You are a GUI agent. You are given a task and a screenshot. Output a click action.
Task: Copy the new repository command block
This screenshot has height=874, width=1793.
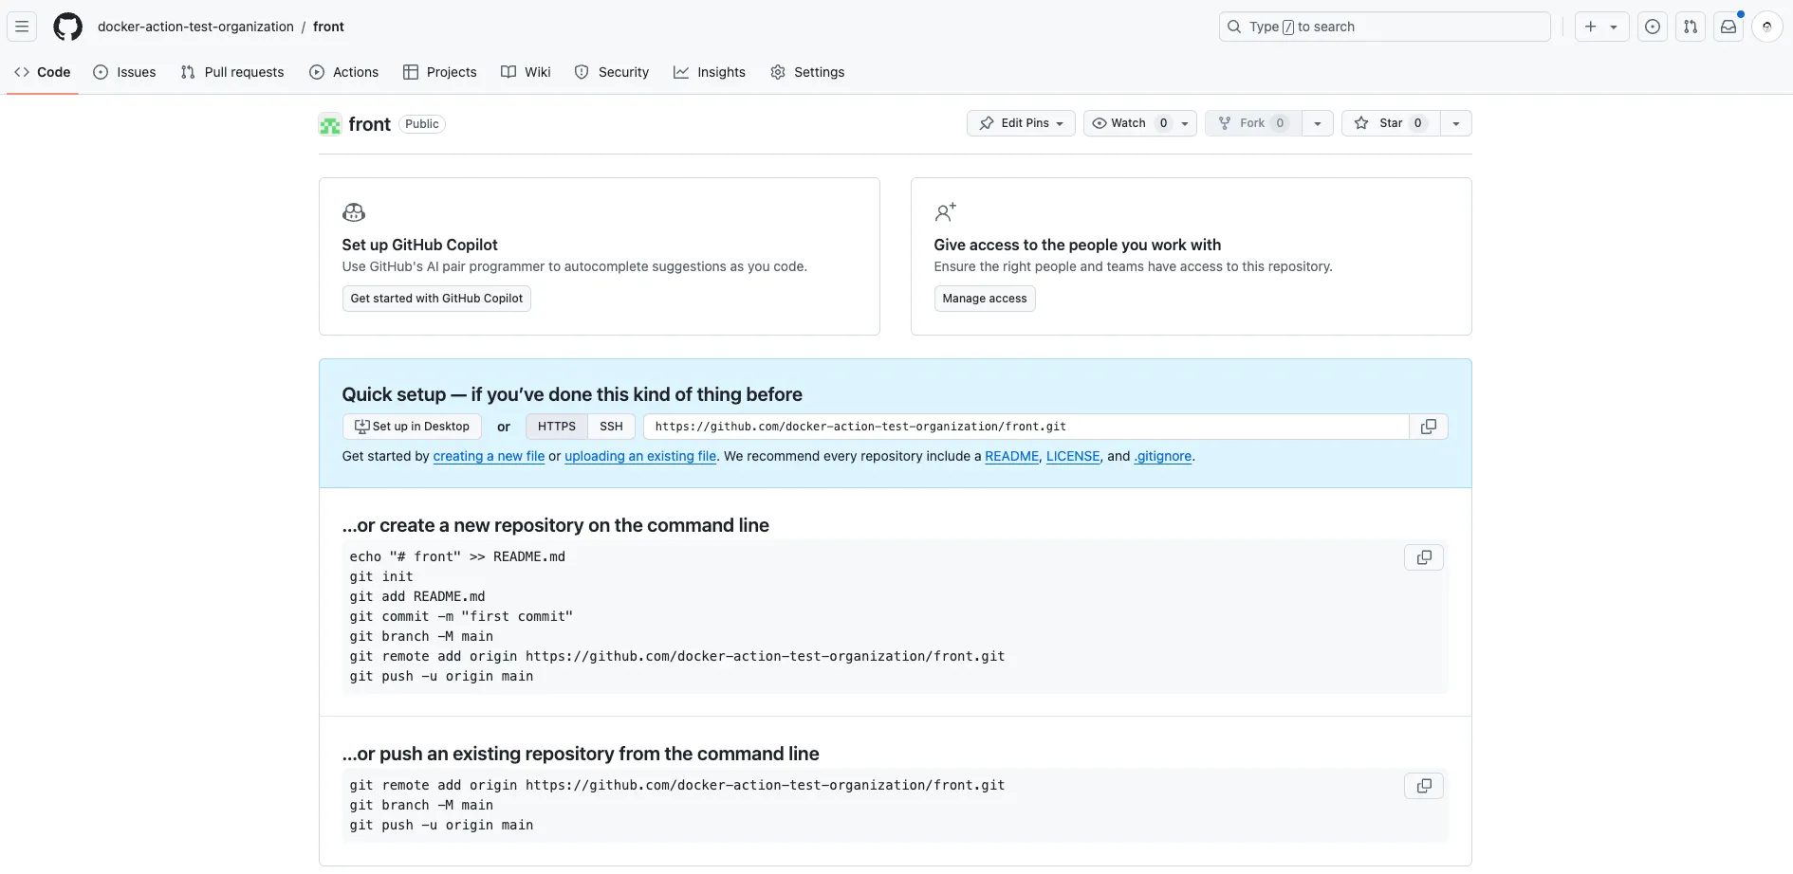click(1423, 557)
